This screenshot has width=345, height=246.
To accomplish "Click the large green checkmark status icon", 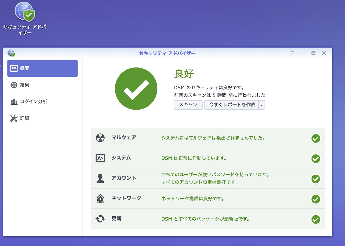I will coord(136,89).
